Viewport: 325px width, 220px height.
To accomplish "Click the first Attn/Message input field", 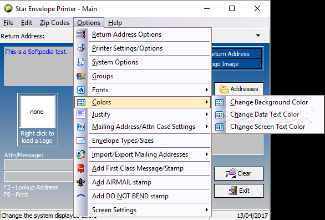I will click(x=39, y=164).
